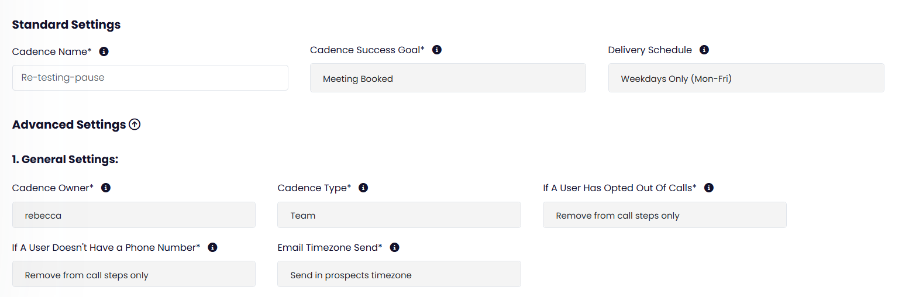This screenshot has width=902, height=297.
Task: Collapse the Advanced Settings section arrow
Action: coord(135,125)
